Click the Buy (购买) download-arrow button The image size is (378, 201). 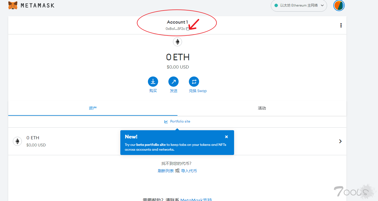(x=153, y=82)
